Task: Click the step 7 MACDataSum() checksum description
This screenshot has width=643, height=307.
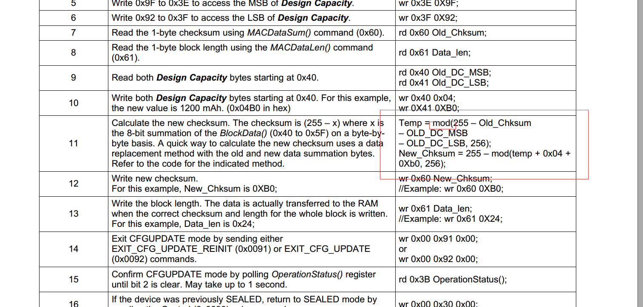Action: pyautogui.click(x=248, y=33)
